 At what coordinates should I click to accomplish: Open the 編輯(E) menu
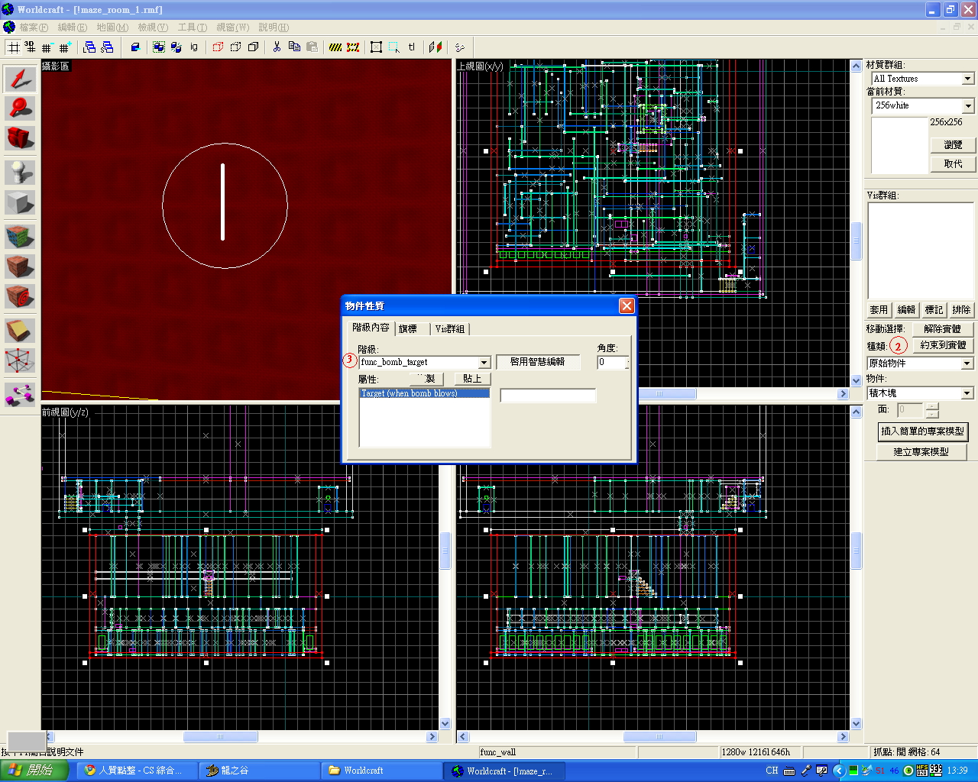[x=72, y=27]
